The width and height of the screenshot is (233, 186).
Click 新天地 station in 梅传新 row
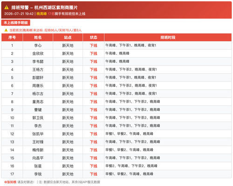pos(68,150)
